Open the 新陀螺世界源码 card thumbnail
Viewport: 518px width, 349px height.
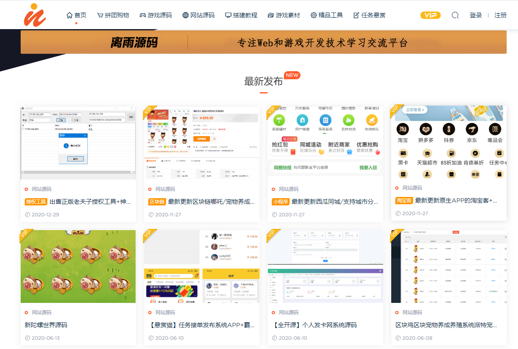coord(78,266)
